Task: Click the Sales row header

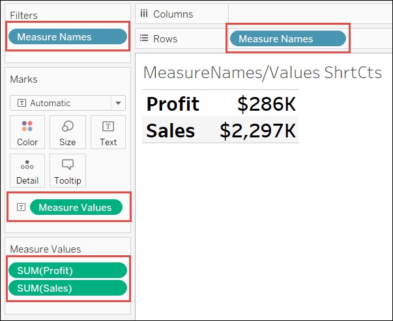Action: (x=171, y=130)
